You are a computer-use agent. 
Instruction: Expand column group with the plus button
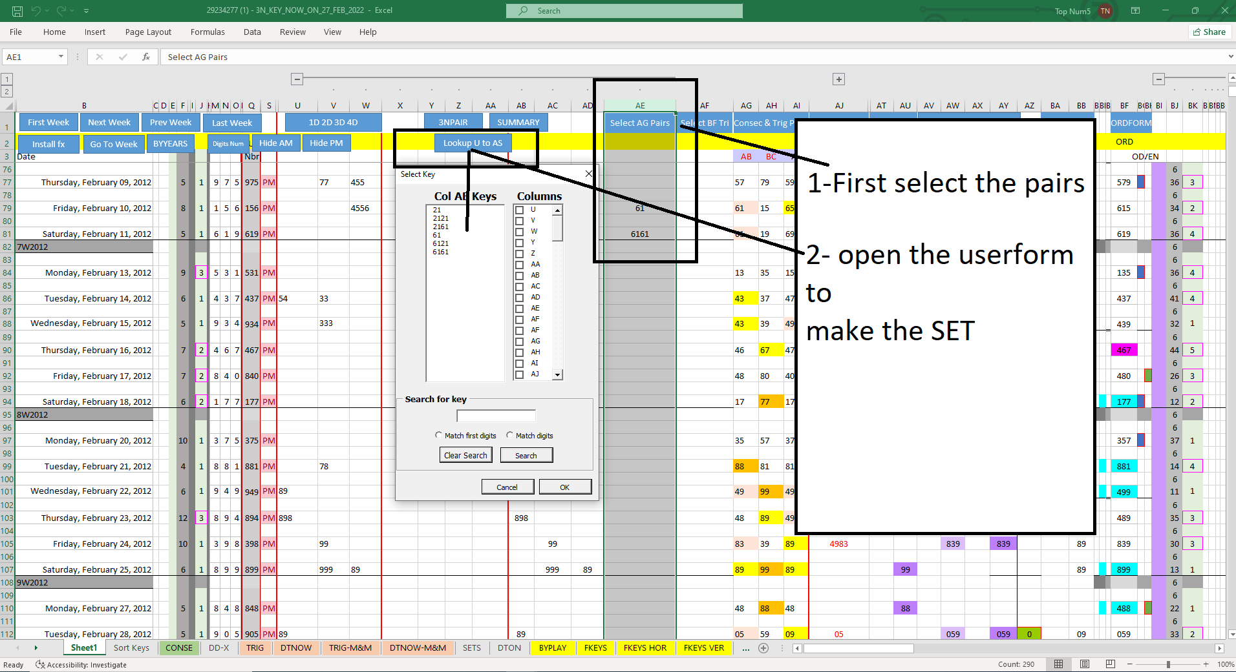[x=838, y=79]
